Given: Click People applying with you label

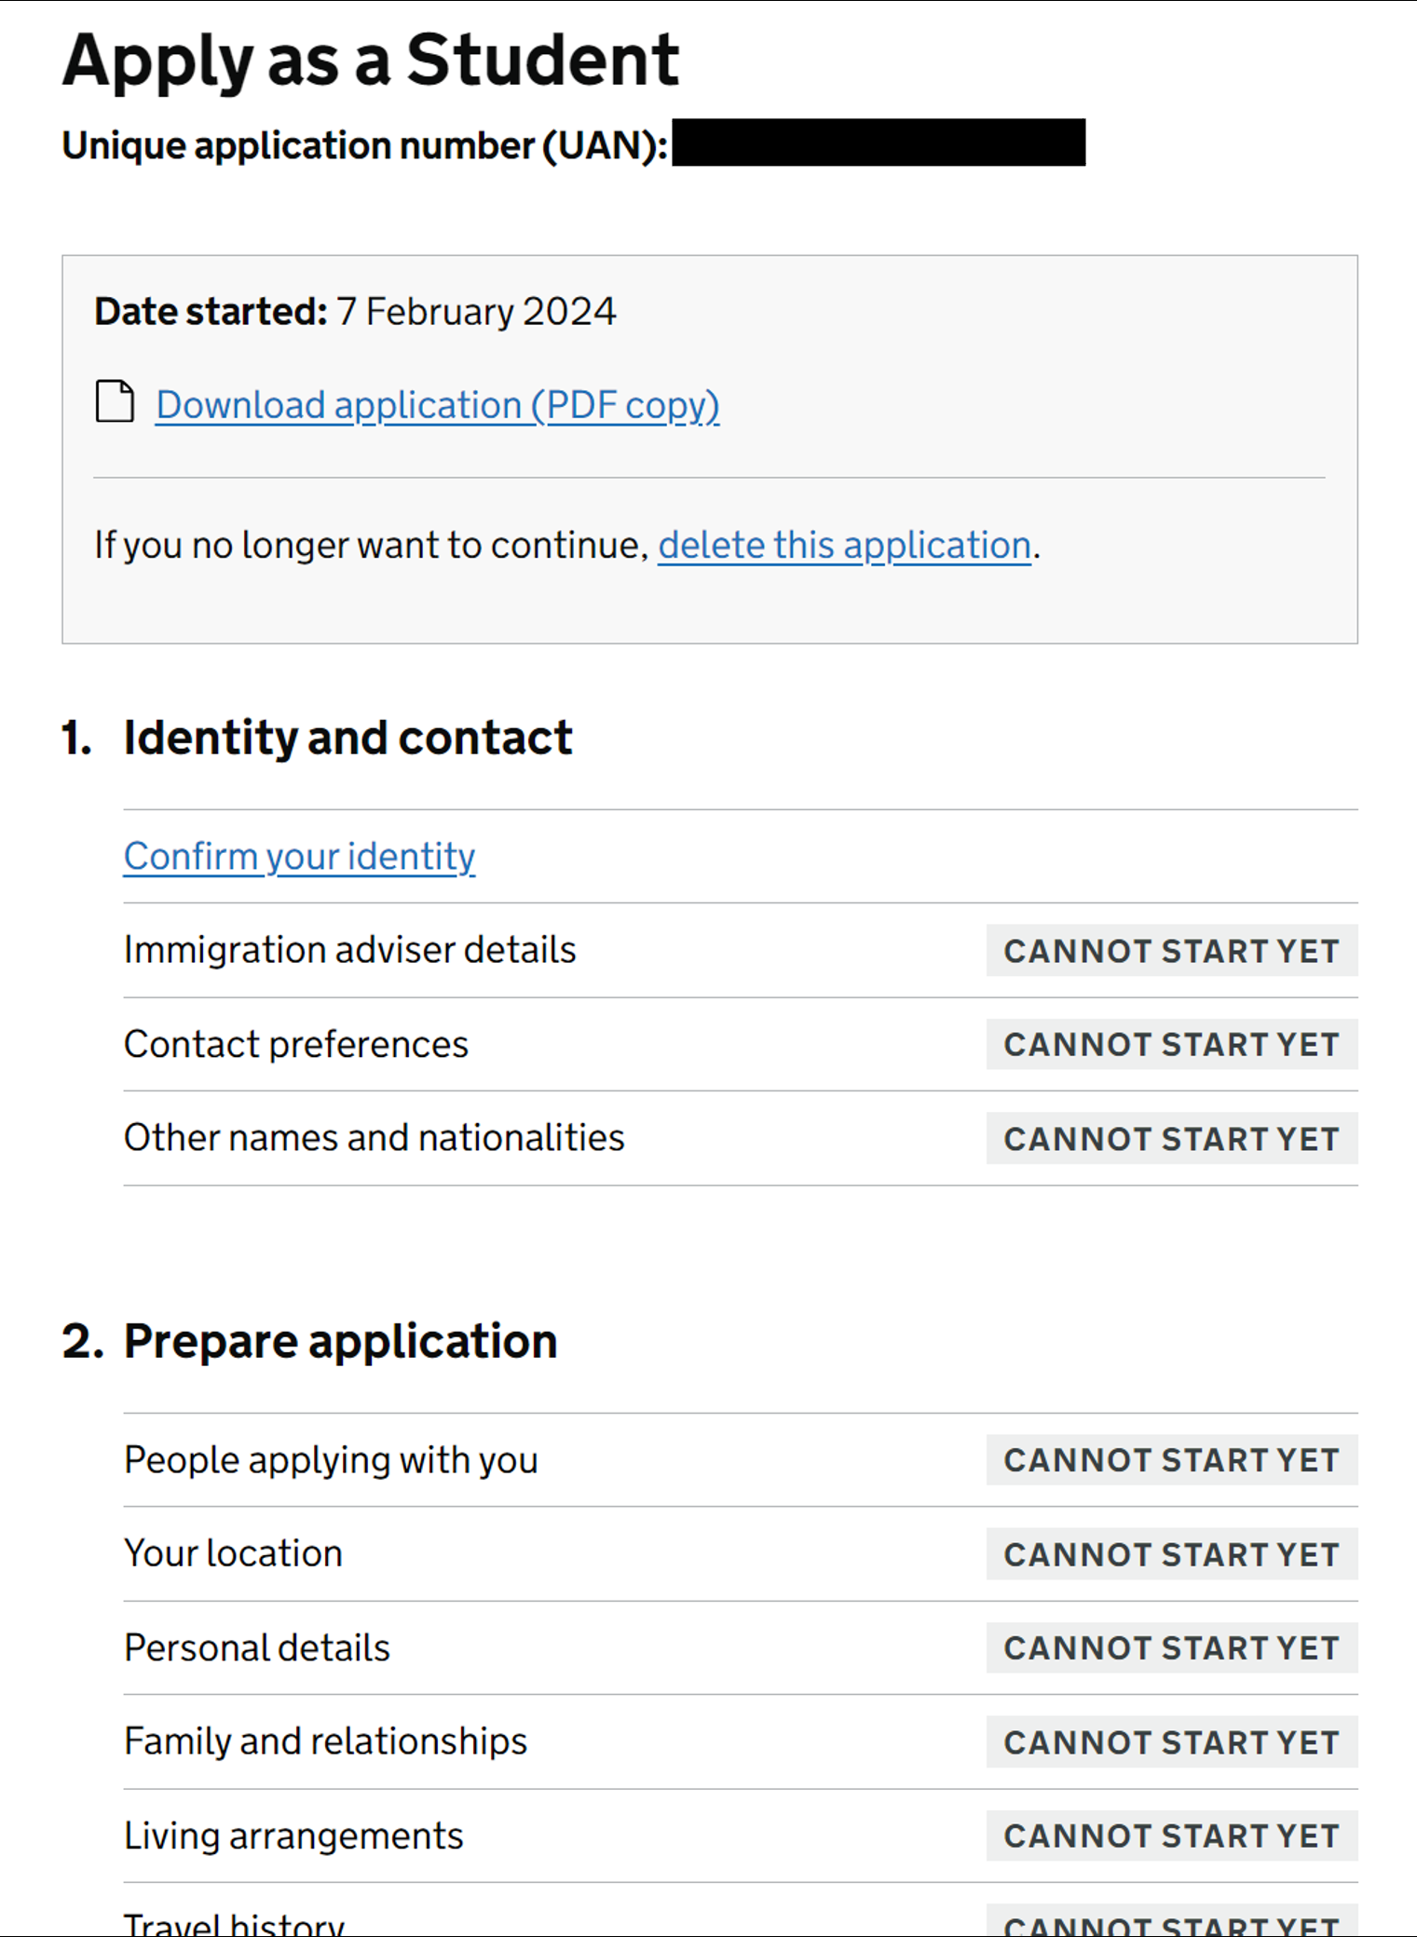Looking at the screenshot, I should pos(331,1460).
